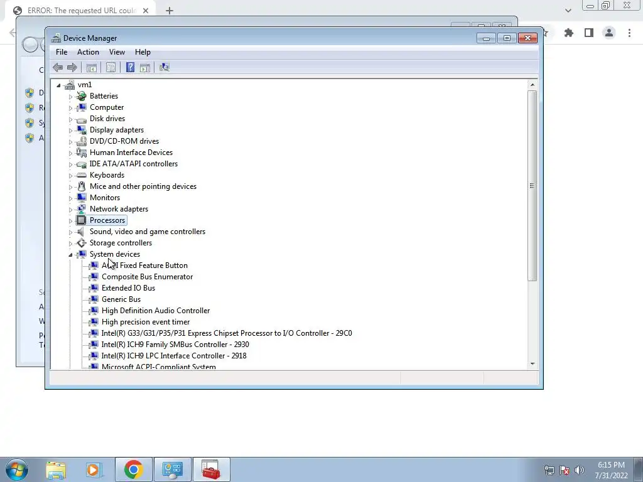Click the Forward arrow in Device Manager toolbar
Screen dimensions: 643x482
point(72,67)
